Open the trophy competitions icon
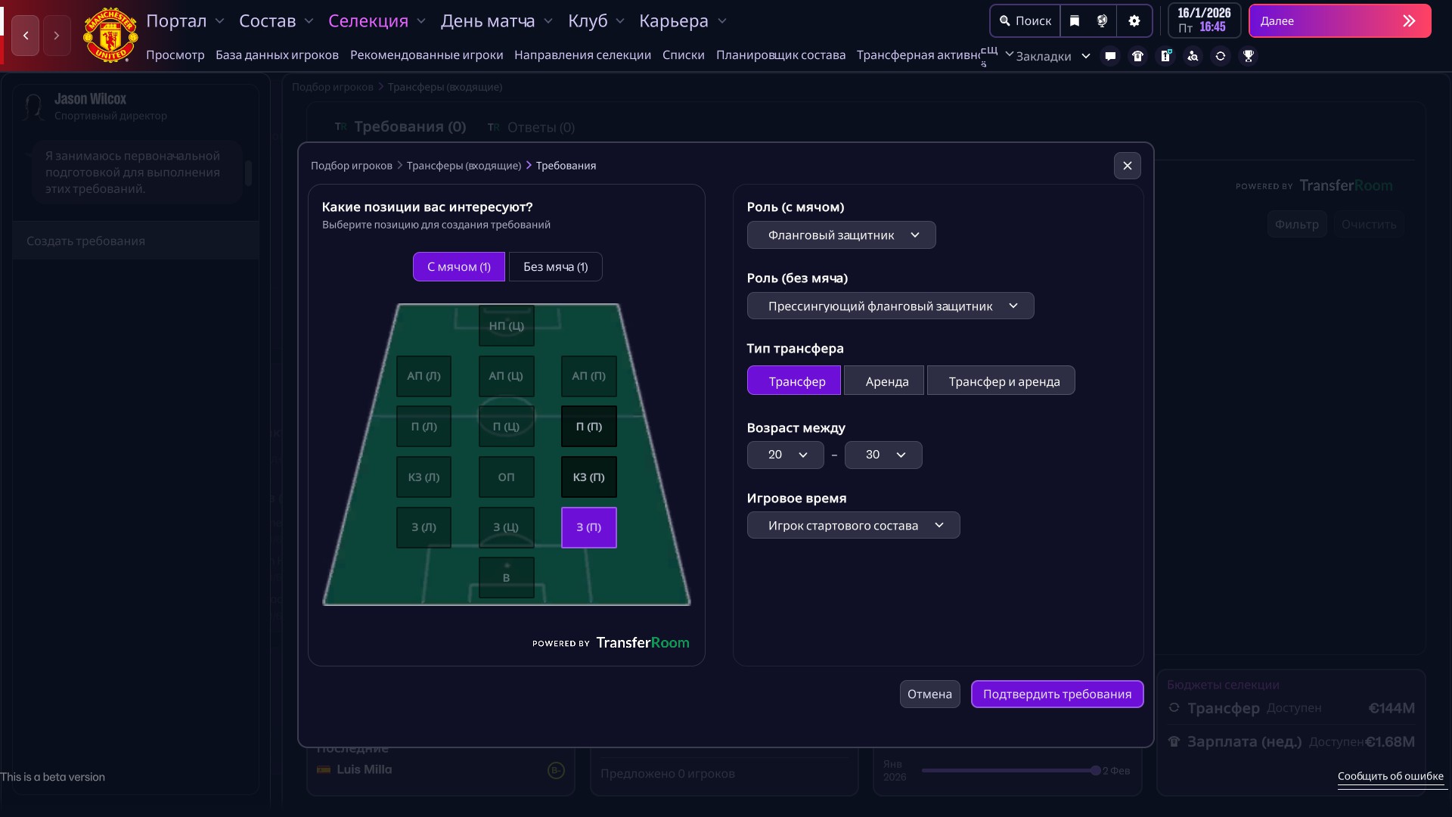This screenshot has height=817, width=1452. [1249, 56]
